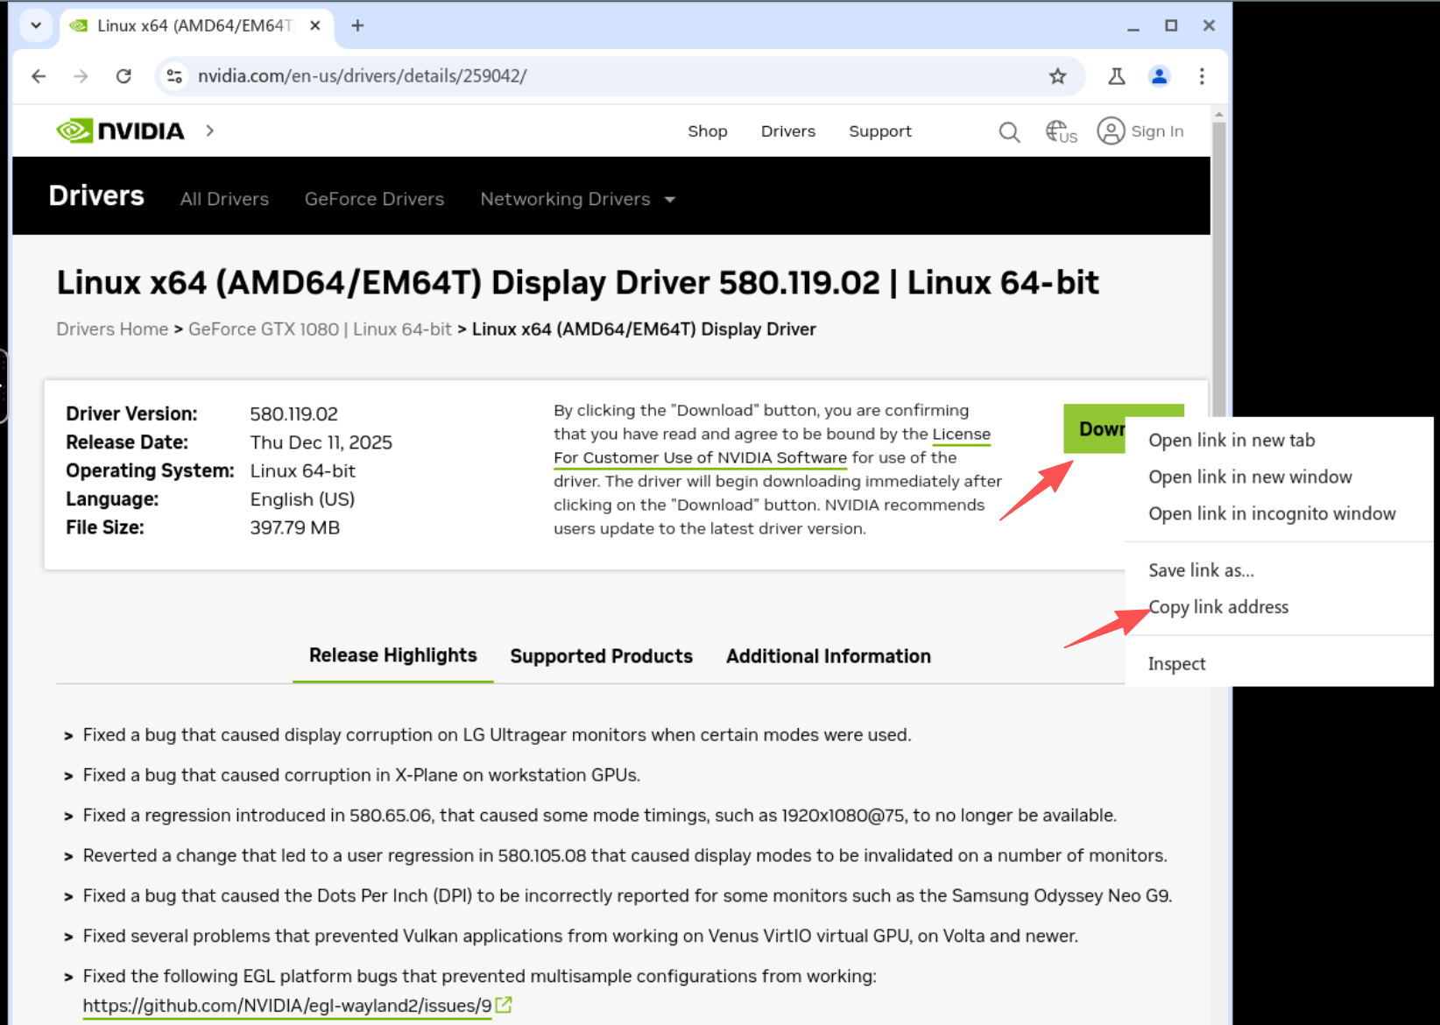The image size is (1440, 1025).
Task: Open the Additional Information tab
Action: (x=828, y=656)
